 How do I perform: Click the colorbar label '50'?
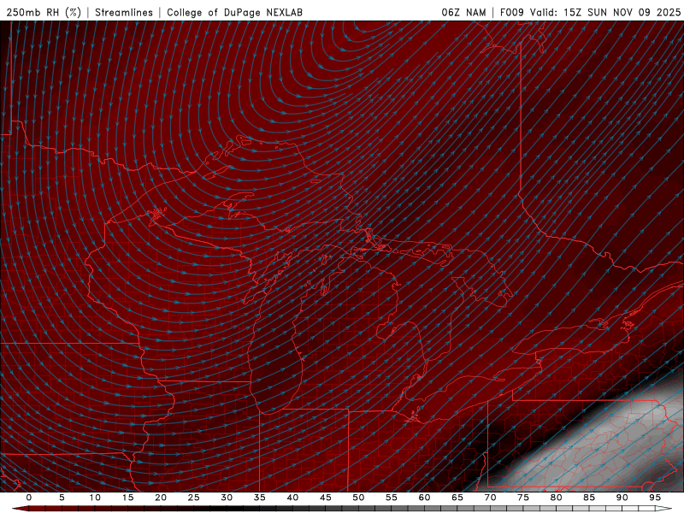[358, 498]
